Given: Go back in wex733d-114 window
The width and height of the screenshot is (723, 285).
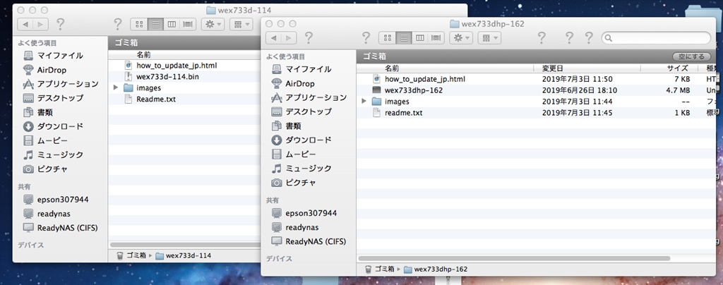Looking at the screenshot, I should coord(25,24).
